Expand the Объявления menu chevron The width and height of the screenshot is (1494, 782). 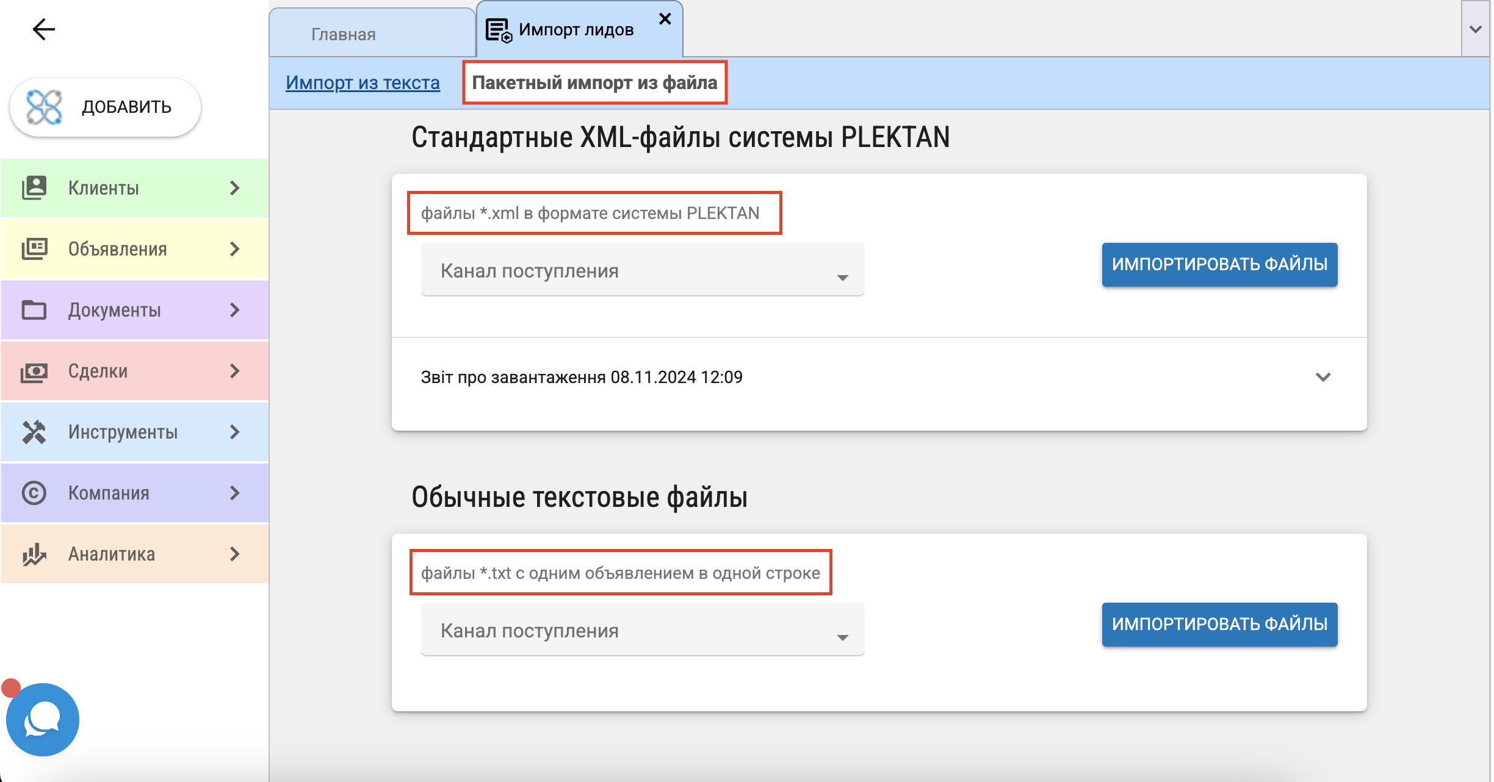[235, 249]
